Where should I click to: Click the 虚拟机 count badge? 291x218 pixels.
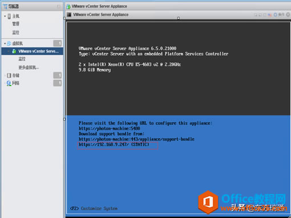(x=58, y=43)
